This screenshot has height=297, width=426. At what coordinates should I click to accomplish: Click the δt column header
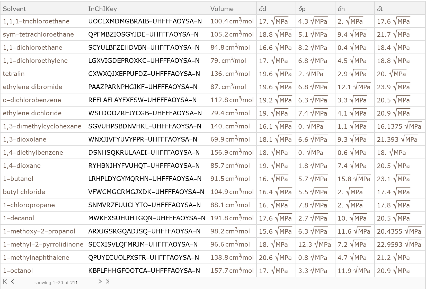click(380, 9)
